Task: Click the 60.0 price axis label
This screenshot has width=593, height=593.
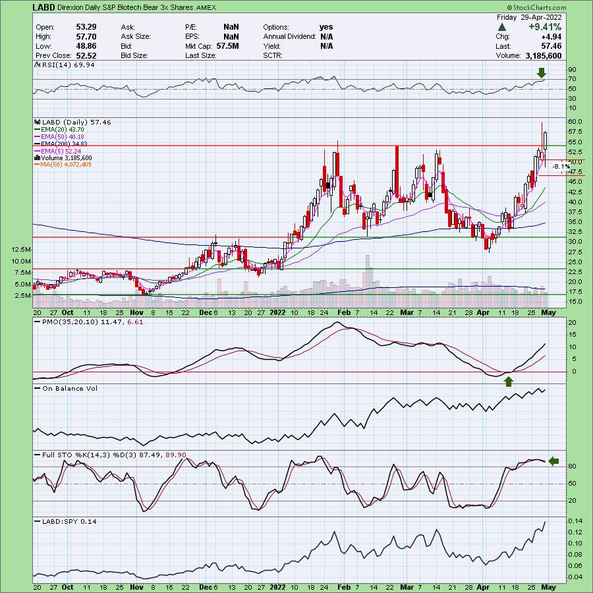Action: 575,122
